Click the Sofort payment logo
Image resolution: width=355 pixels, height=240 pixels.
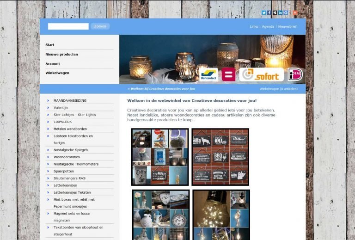click(262, 75)
